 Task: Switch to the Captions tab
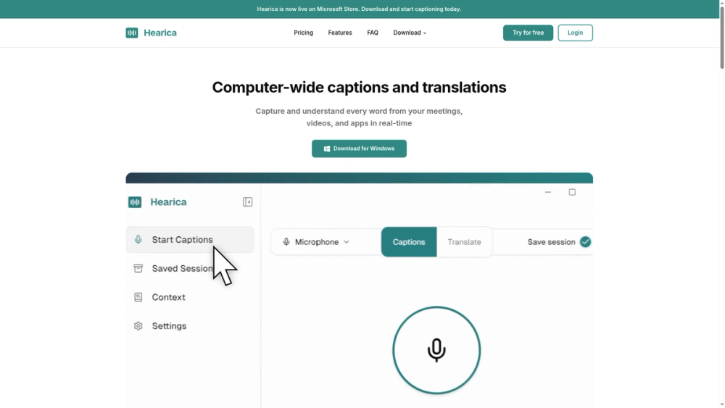coord(409,242)
